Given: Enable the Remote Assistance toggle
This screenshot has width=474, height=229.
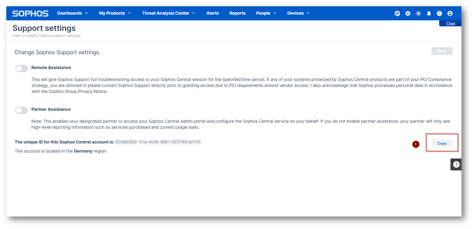Looking at the screenshot, I should (22, 68).
